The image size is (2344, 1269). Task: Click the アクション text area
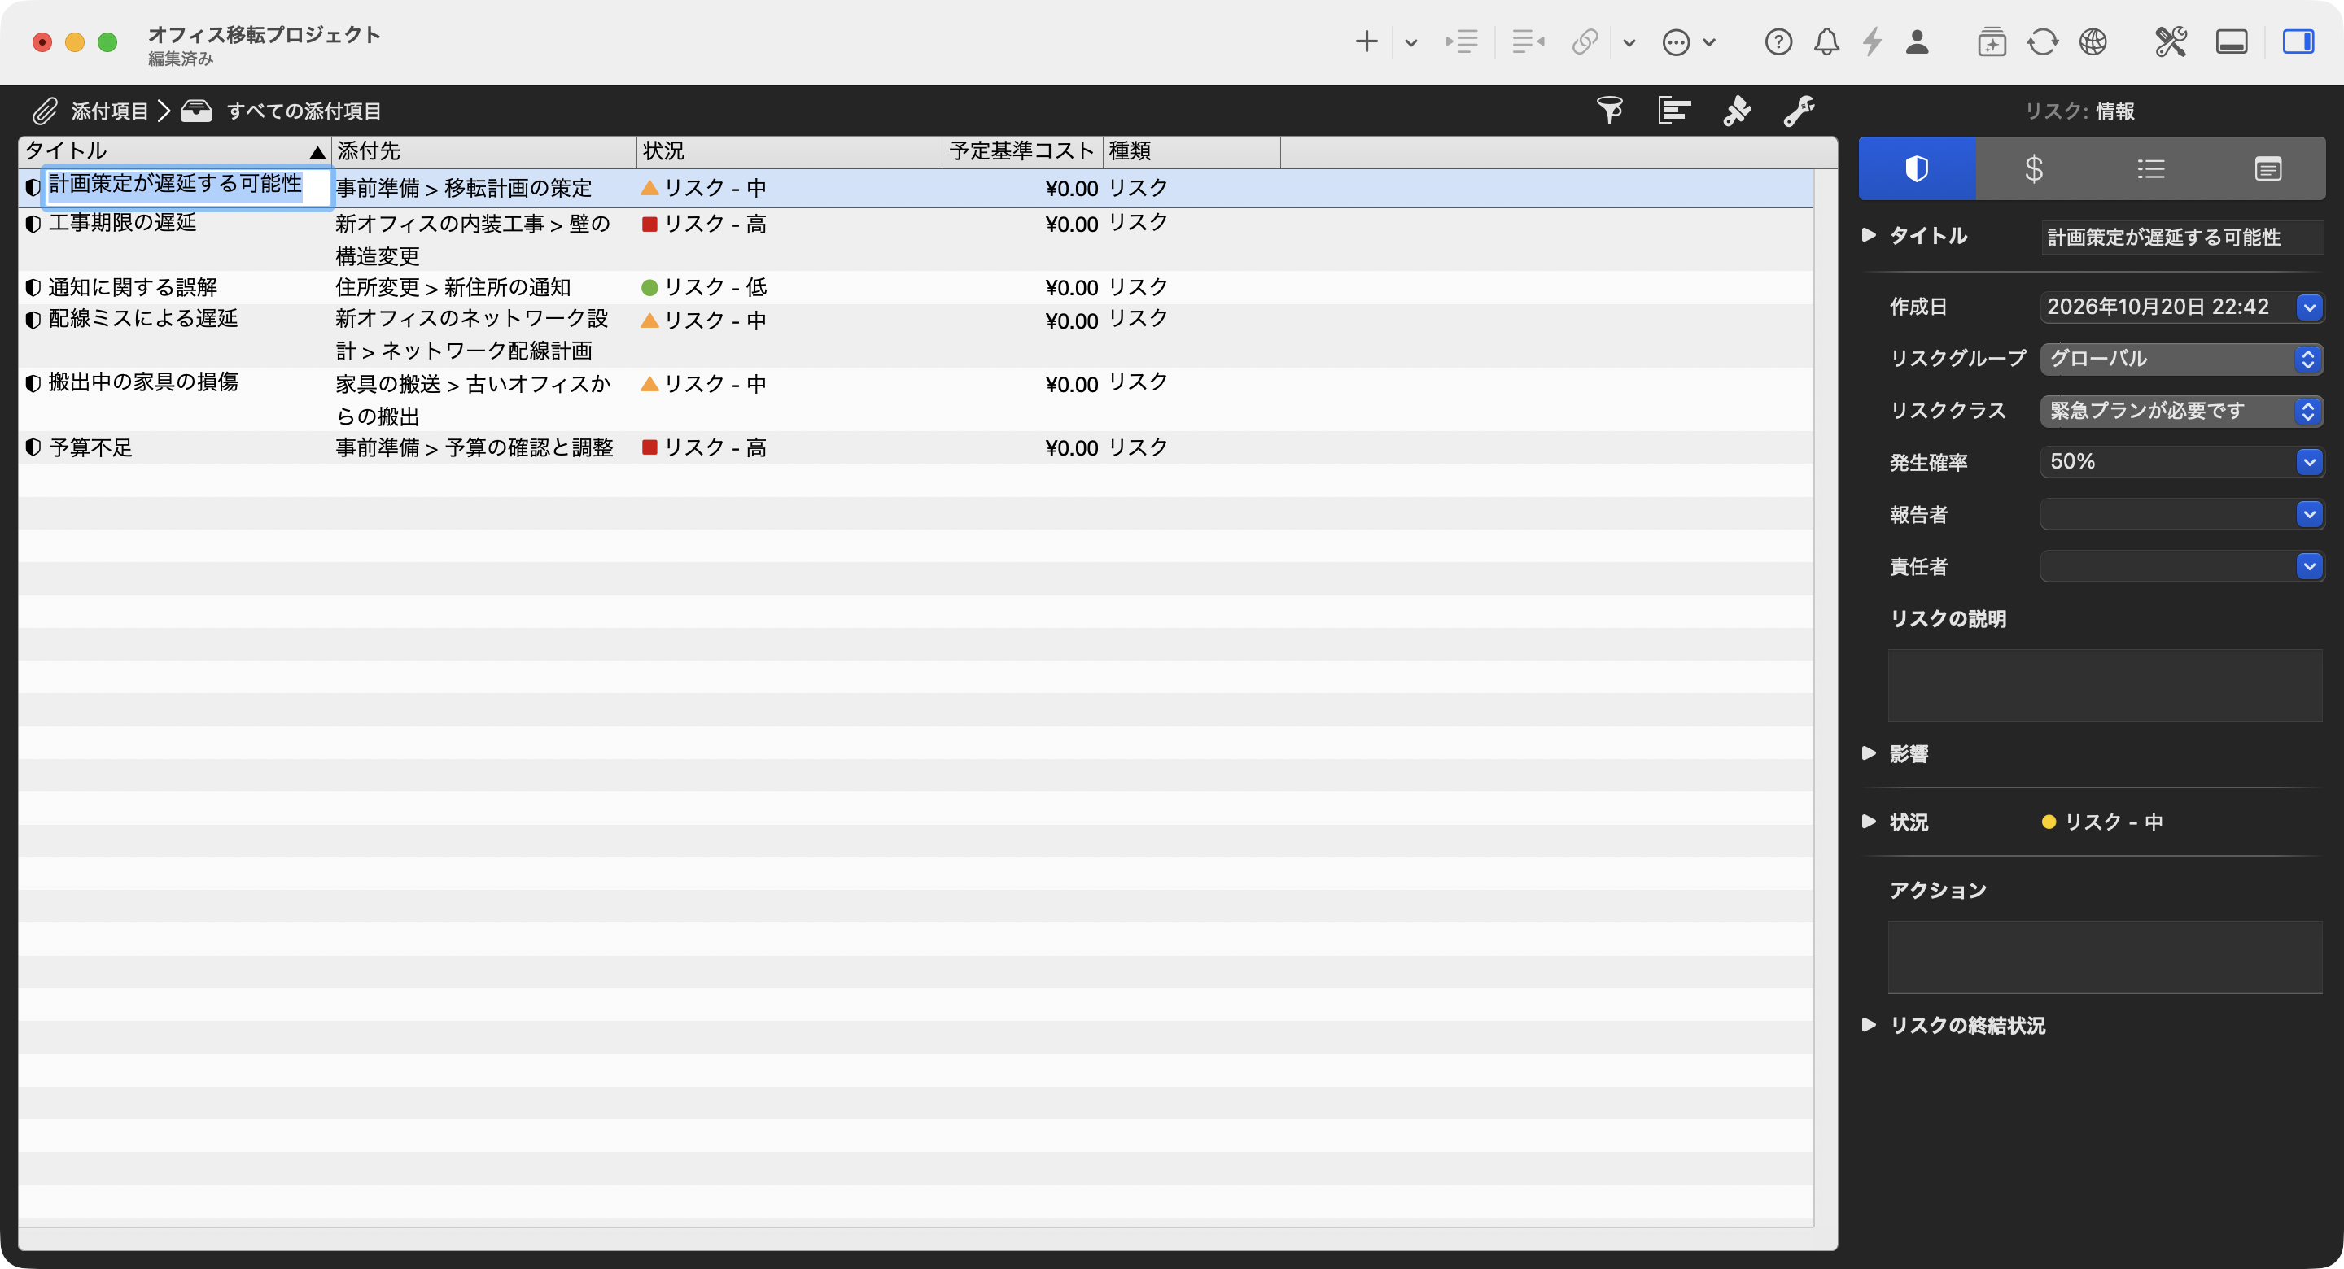pos(2105,957)
